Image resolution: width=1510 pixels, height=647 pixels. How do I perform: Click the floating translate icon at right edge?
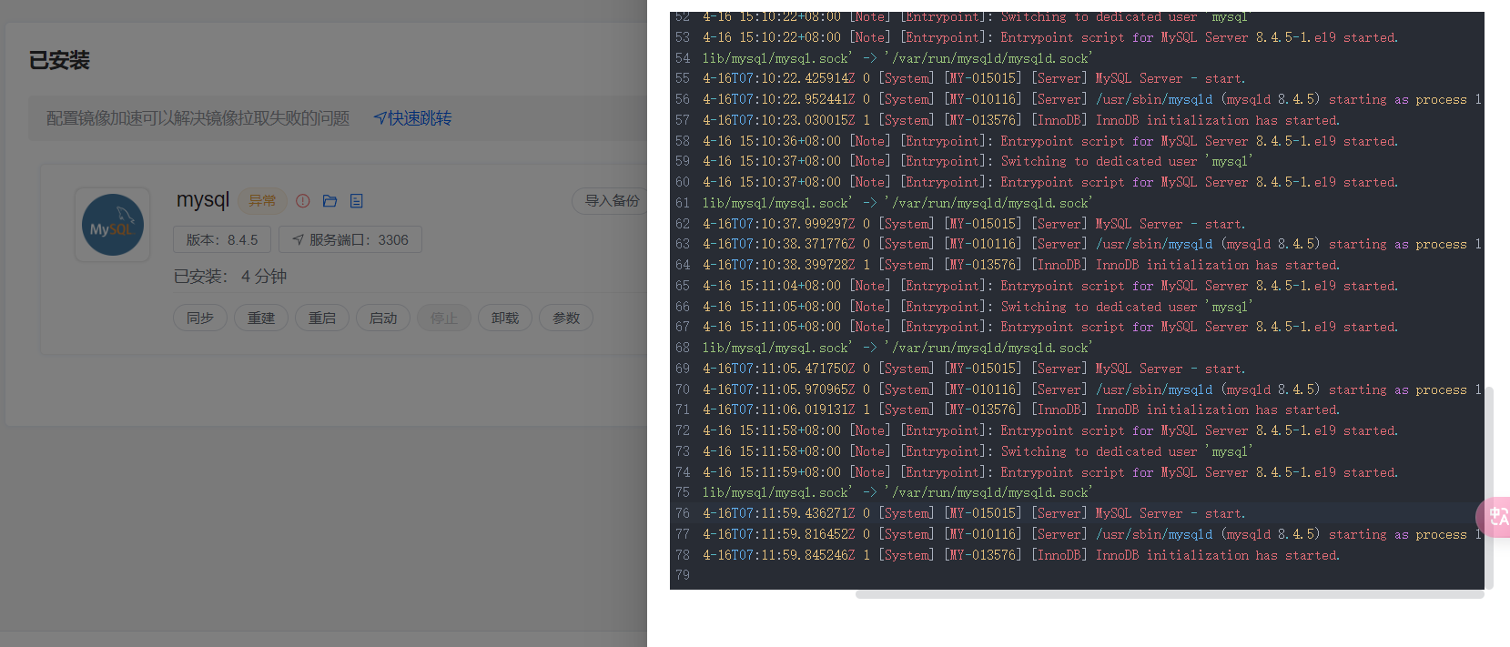[1495, 517]
